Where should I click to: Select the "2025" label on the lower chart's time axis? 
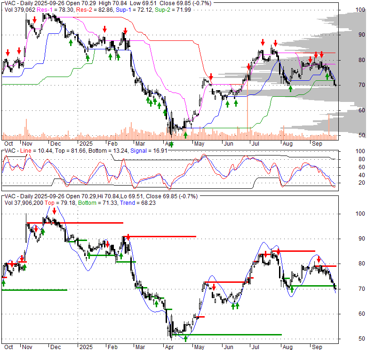coord(86,347)
